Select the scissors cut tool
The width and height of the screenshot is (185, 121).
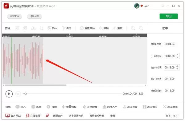[33, 28]
